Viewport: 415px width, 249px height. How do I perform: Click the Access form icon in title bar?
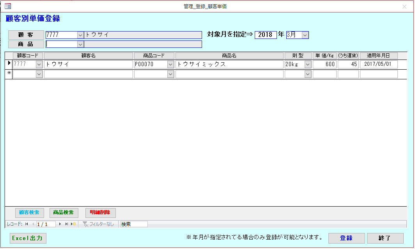[7, 6]
